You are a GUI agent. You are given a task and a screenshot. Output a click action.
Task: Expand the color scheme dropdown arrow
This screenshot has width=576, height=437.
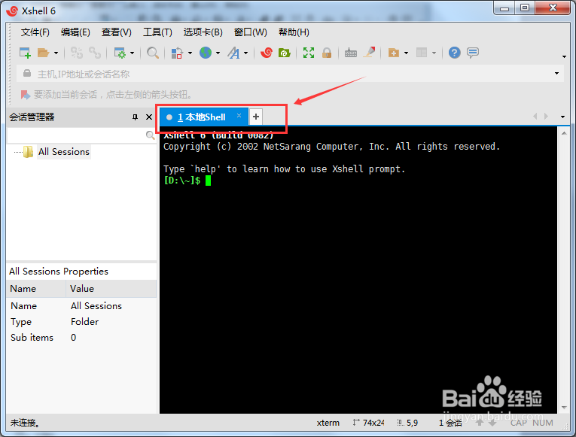click(190, 53)
